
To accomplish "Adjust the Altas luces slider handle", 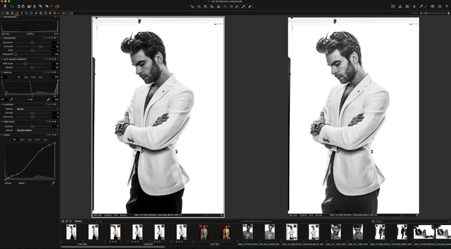I will (25, 64).
